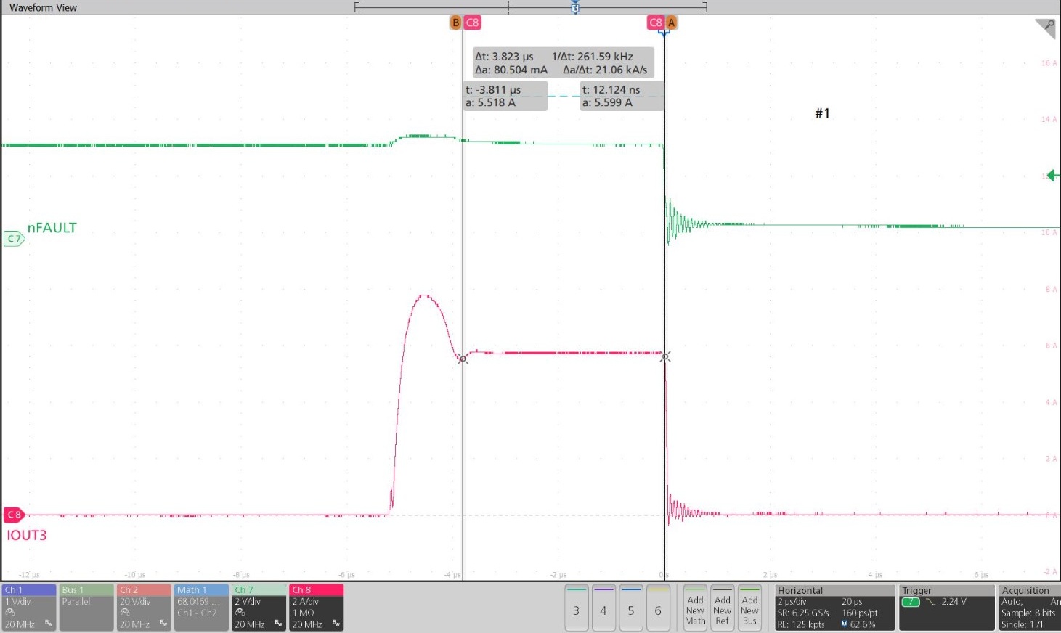The height and width of the screenshot is (633, 1061).
Task: Open the Ch 1 badge at 1 V/div
Action: 28,607
